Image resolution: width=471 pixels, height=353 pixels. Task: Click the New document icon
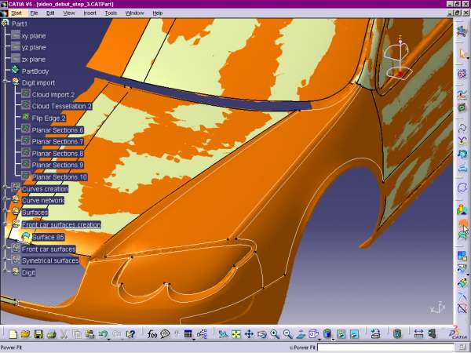12,334
